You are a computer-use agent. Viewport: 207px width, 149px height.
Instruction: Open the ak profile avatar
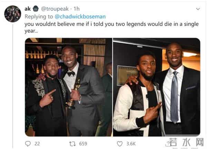(x=13, y=14)
